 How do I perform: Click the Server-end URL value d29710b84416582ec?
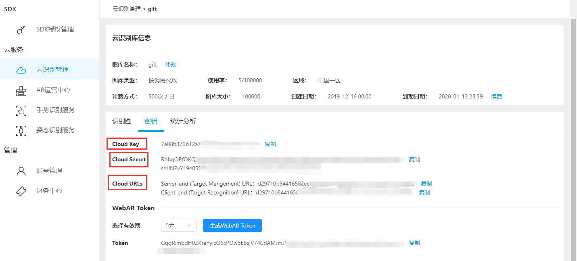(284, 184)
